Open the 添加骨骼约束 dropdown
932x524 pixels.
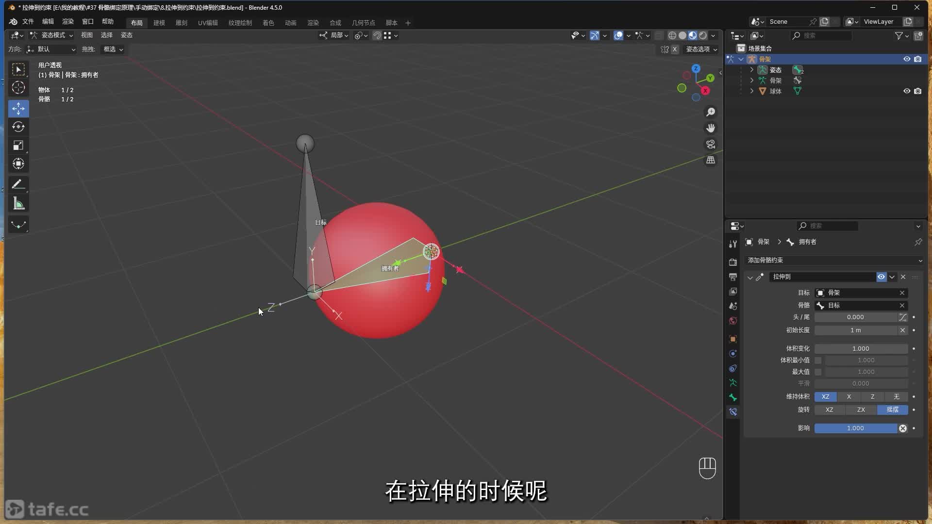(x=833, y=260)
